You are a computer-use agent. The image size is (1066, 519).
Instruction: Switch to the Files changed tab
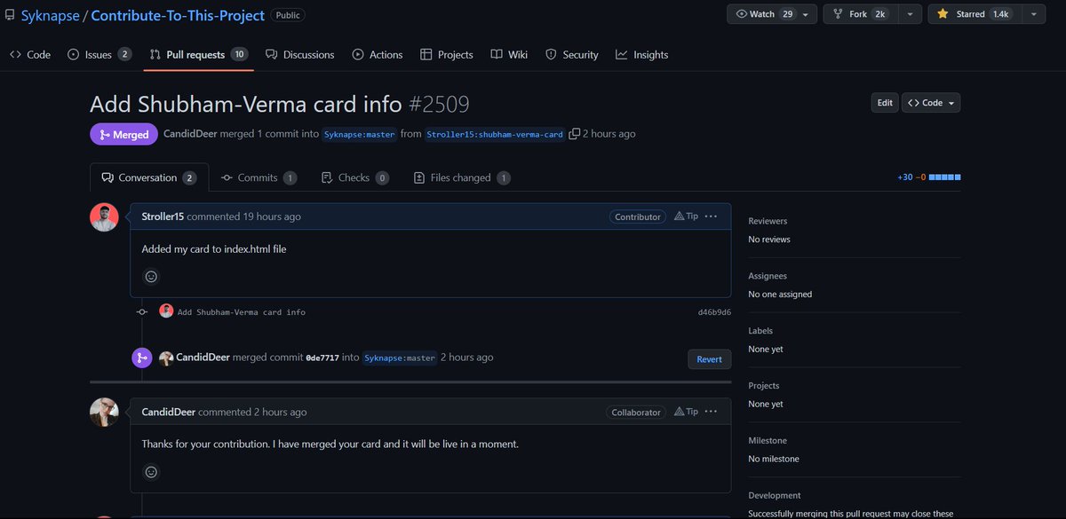(x=462, y=177)
